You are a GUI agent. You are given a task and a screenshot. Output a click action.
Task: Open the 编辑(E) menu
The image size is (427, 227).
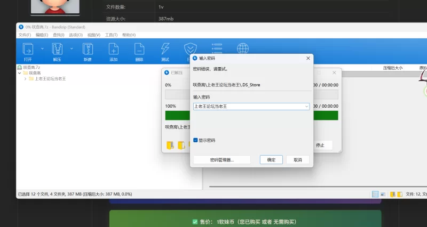point(42,35)
